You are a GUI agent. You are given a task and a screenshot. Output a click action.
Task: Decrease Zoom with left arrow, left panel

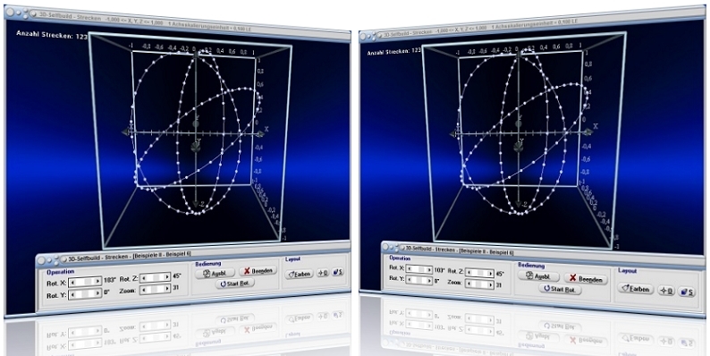point(143,291)
